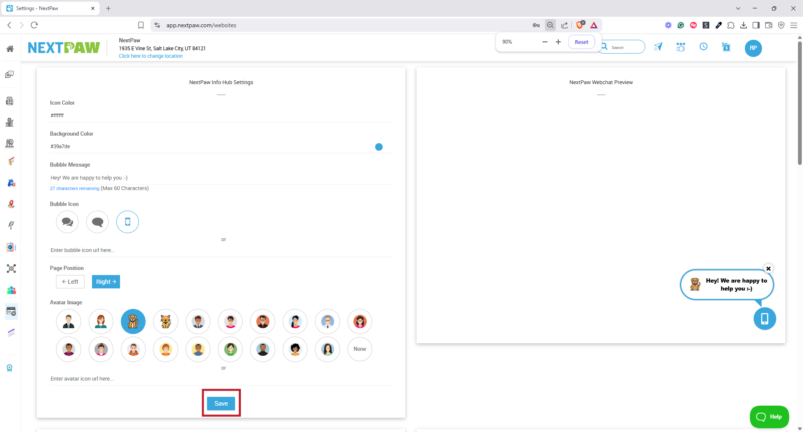
Task: Click the RP profile avatar
Action: [x=753, y=48]
